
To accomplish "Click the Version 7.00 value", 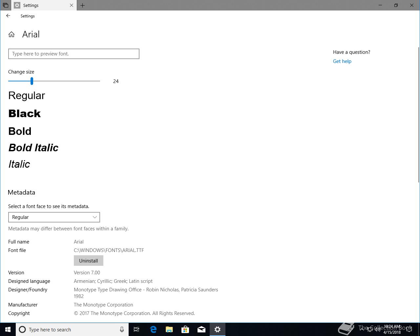I will tap(87, 273).
